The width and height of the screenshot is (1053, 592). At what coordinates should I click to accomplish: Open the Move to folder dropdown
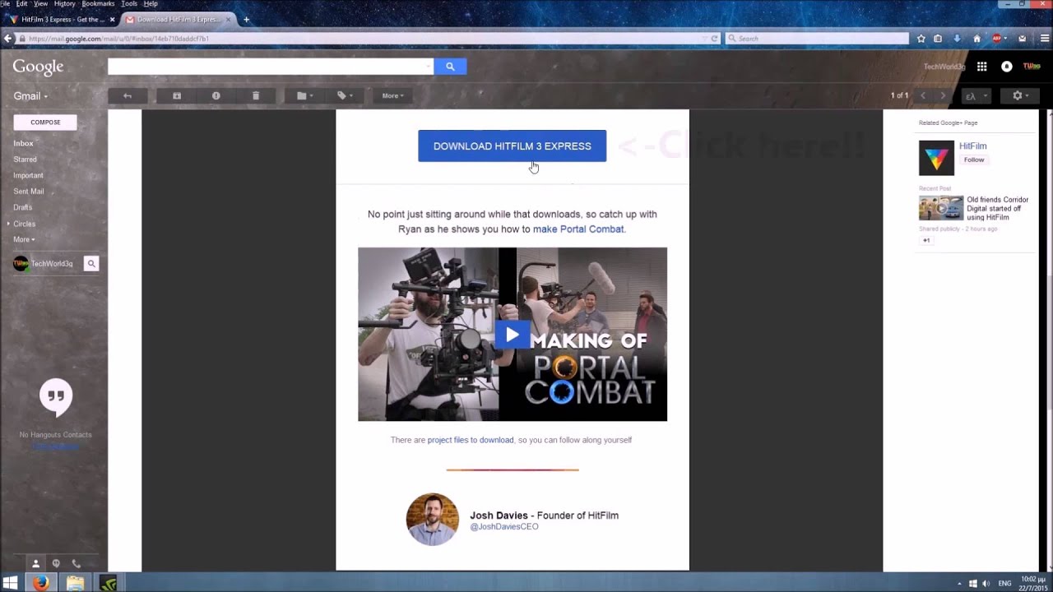pos(305,95)
